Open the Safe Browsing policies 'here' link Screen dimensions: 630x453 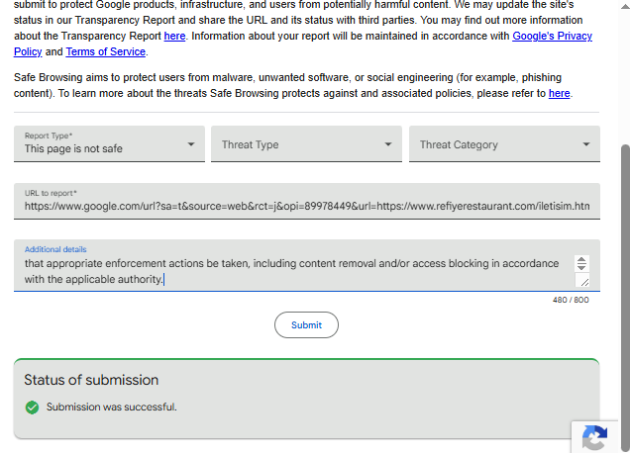559,94
